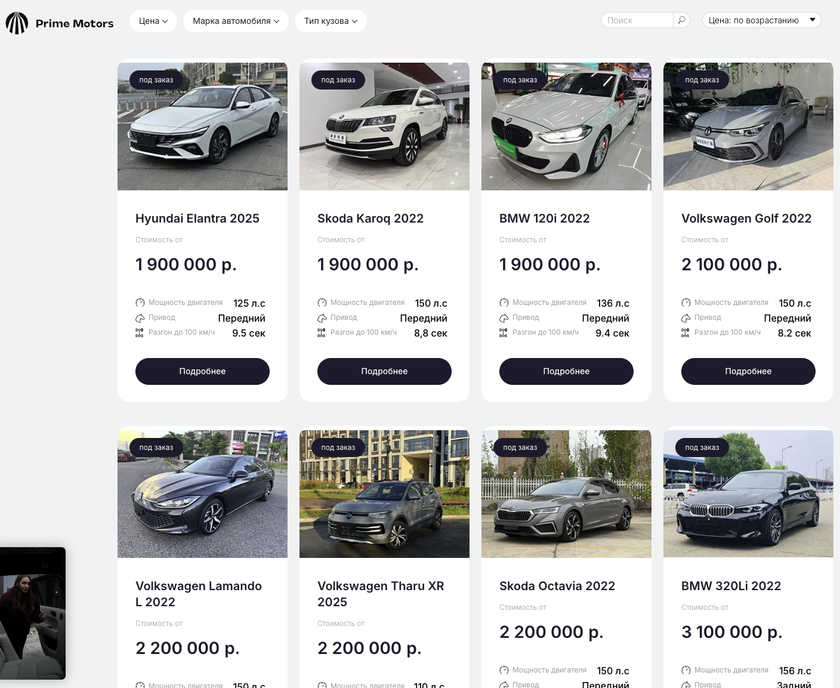
Task: Click Подробнее for BMW 120i 2022
Action: click(x=566, y=371)
